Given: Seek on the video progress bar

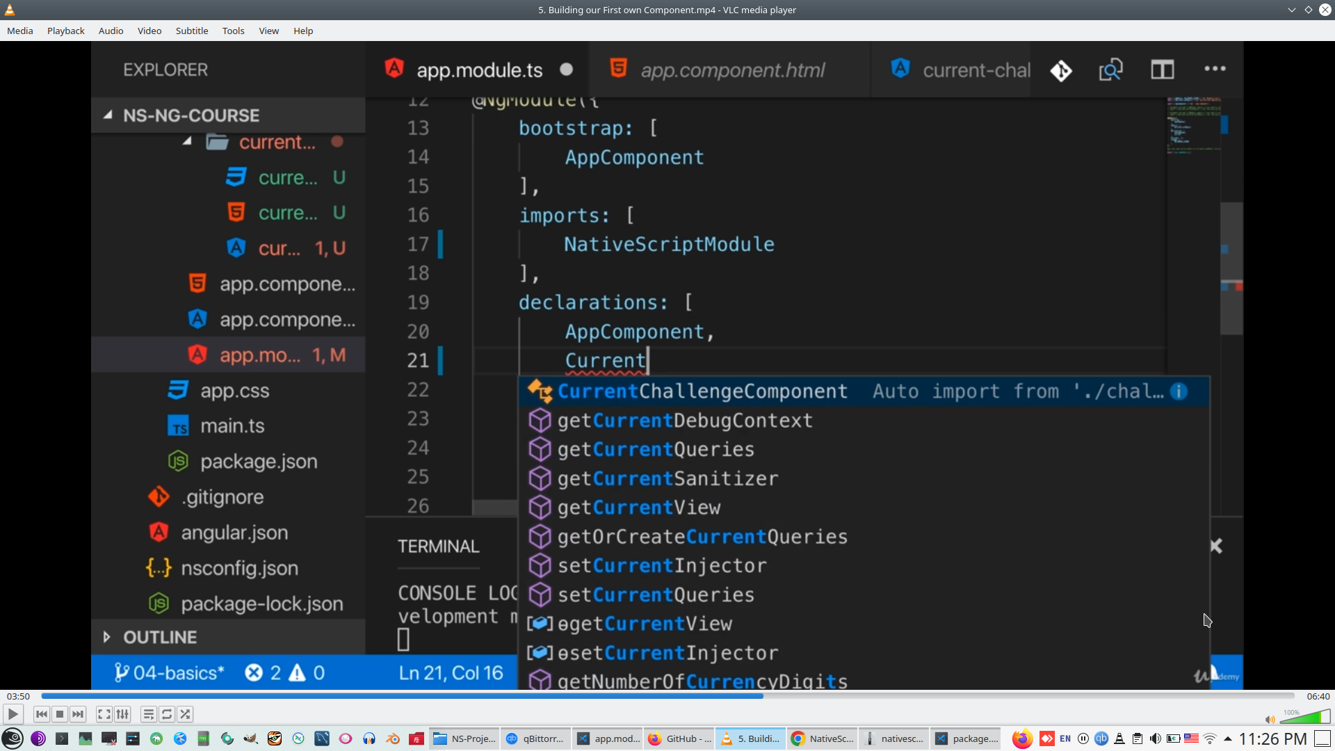Looking at the screenshot, I should click(667, 695).
